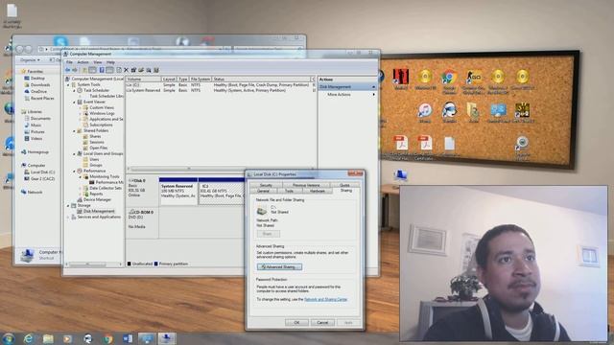
Task: Select Event Viewer in the console tree
Action: click(x=94, y=102)
